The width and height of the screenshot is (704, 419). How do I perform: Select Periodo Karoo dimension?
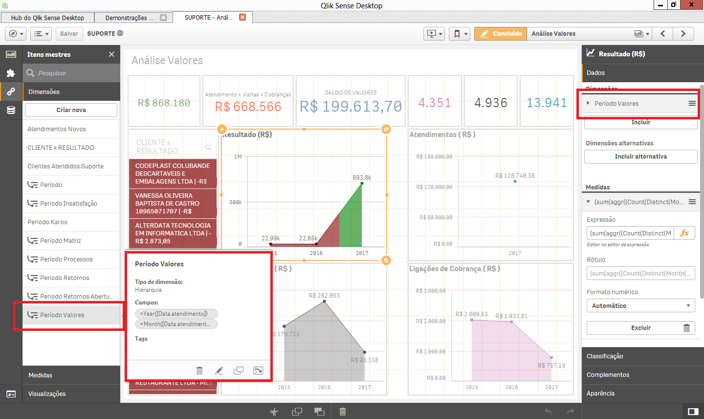click(x=71, y=222)
